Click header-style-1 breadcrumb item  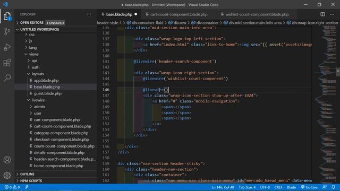pos(109,23)
